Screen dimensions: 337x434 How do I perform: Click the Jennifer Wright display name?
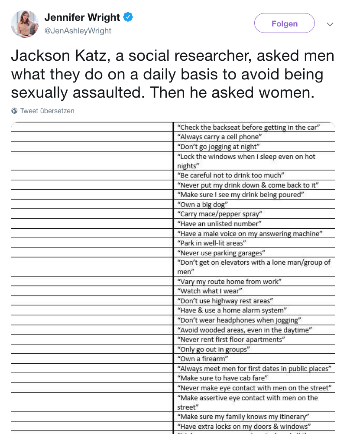82,17
